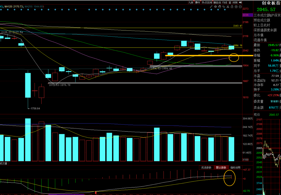Screen dimensions: 281x195
Task: Open the 九转 indicator tab
Action: pos(191,2)
